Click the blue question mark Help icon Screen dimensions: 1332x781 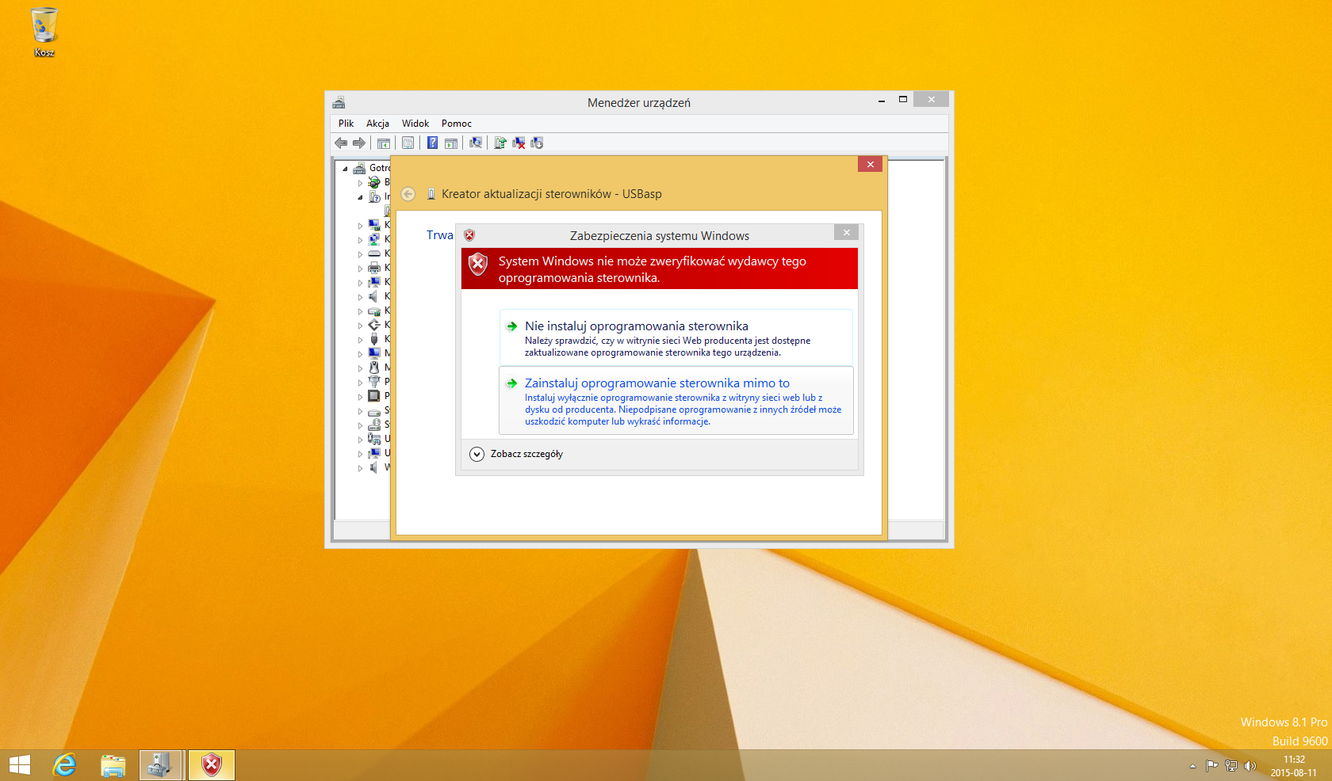(432, 143)
